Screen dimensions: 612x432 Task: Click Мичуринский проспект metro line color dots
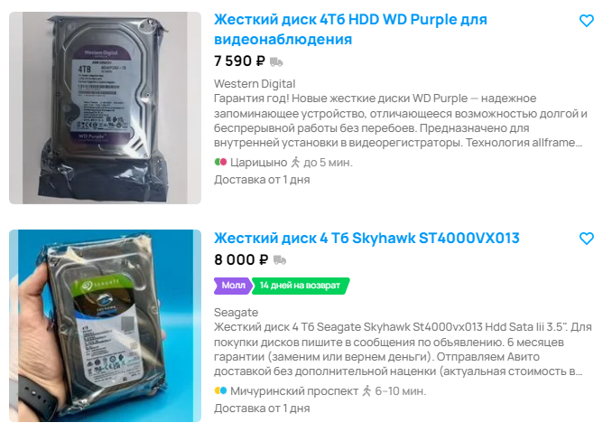220,391
